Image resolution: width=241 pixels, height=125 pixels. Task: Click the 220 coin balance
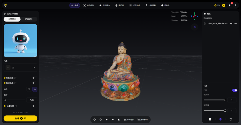click(x=217, y=5)
